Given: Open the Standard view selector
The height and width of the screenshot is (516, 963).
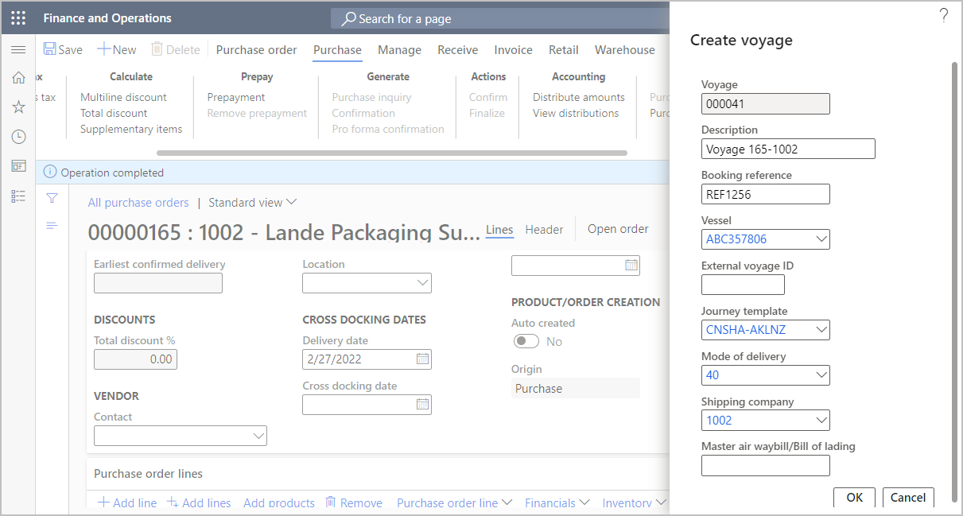Looking at the screenshot, I should pos(252,203).
